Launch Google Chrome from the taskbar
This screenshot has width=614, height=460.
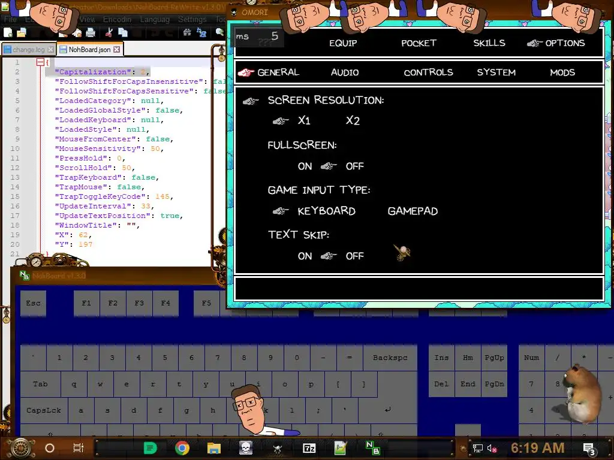click(182, 448)
